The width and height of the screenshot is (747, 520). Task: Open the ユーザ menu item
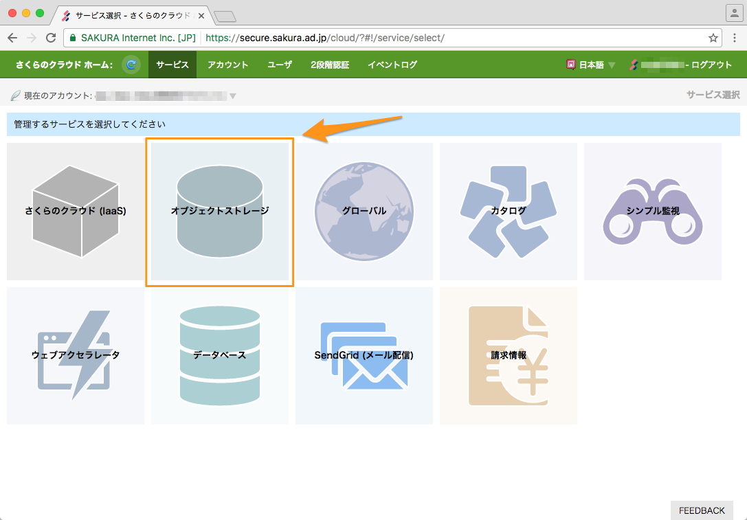click(x=280, y=65)
